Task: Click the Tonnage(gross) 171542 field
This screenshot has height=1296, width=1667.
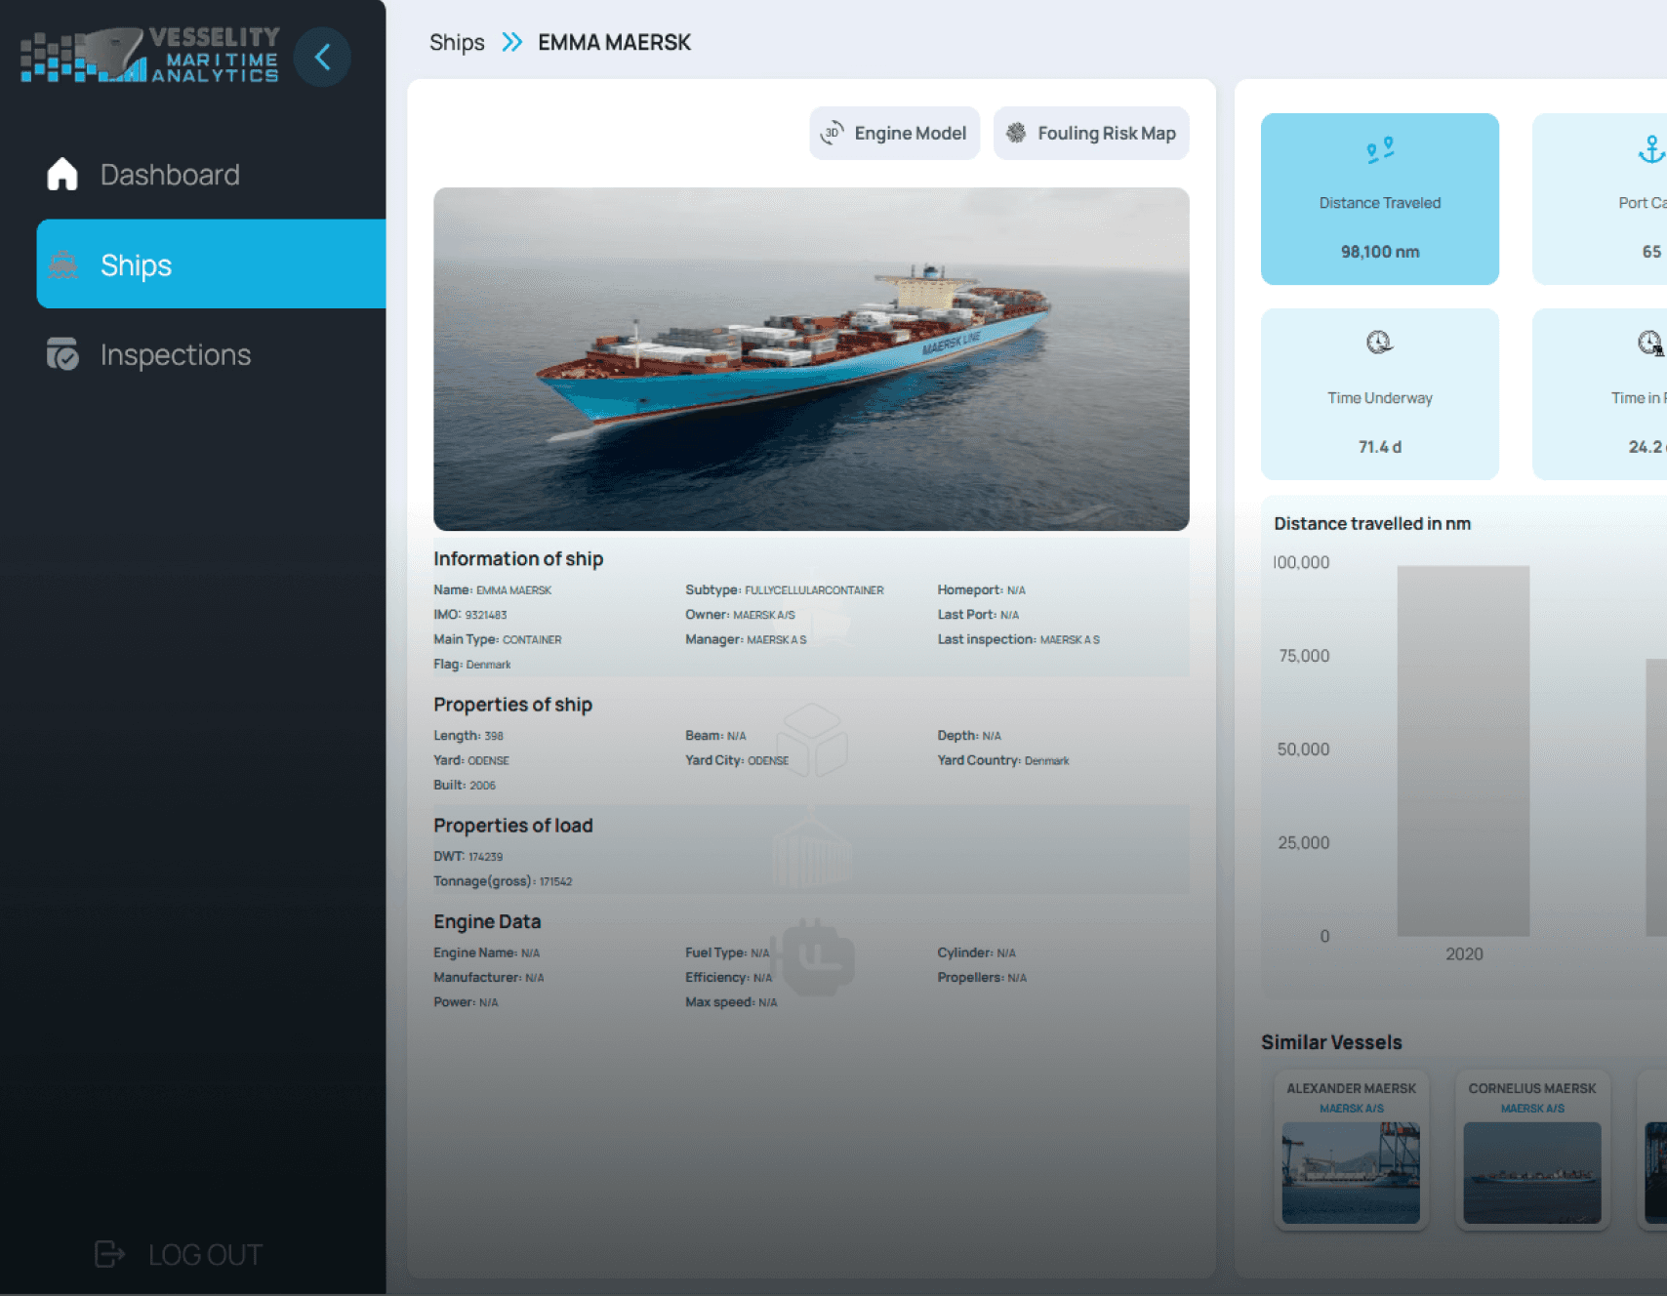Action: tap(503, 881)
